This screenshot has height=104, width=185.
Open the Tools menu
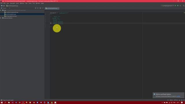click(30, 3)
